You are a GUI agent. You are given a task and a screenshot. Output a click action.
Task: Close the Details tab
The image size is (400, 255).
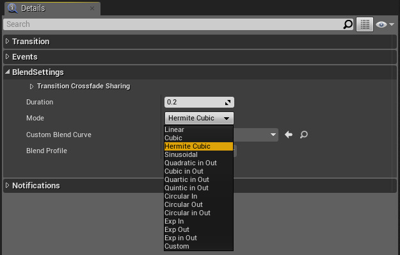[92, 8]
